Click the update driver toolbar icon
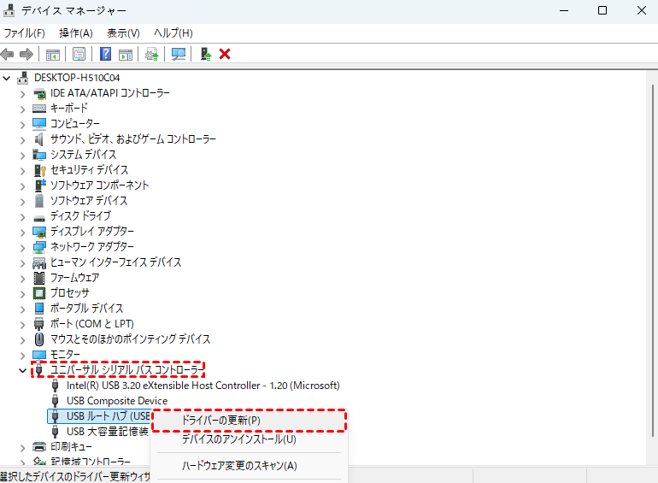 point(152,54)
